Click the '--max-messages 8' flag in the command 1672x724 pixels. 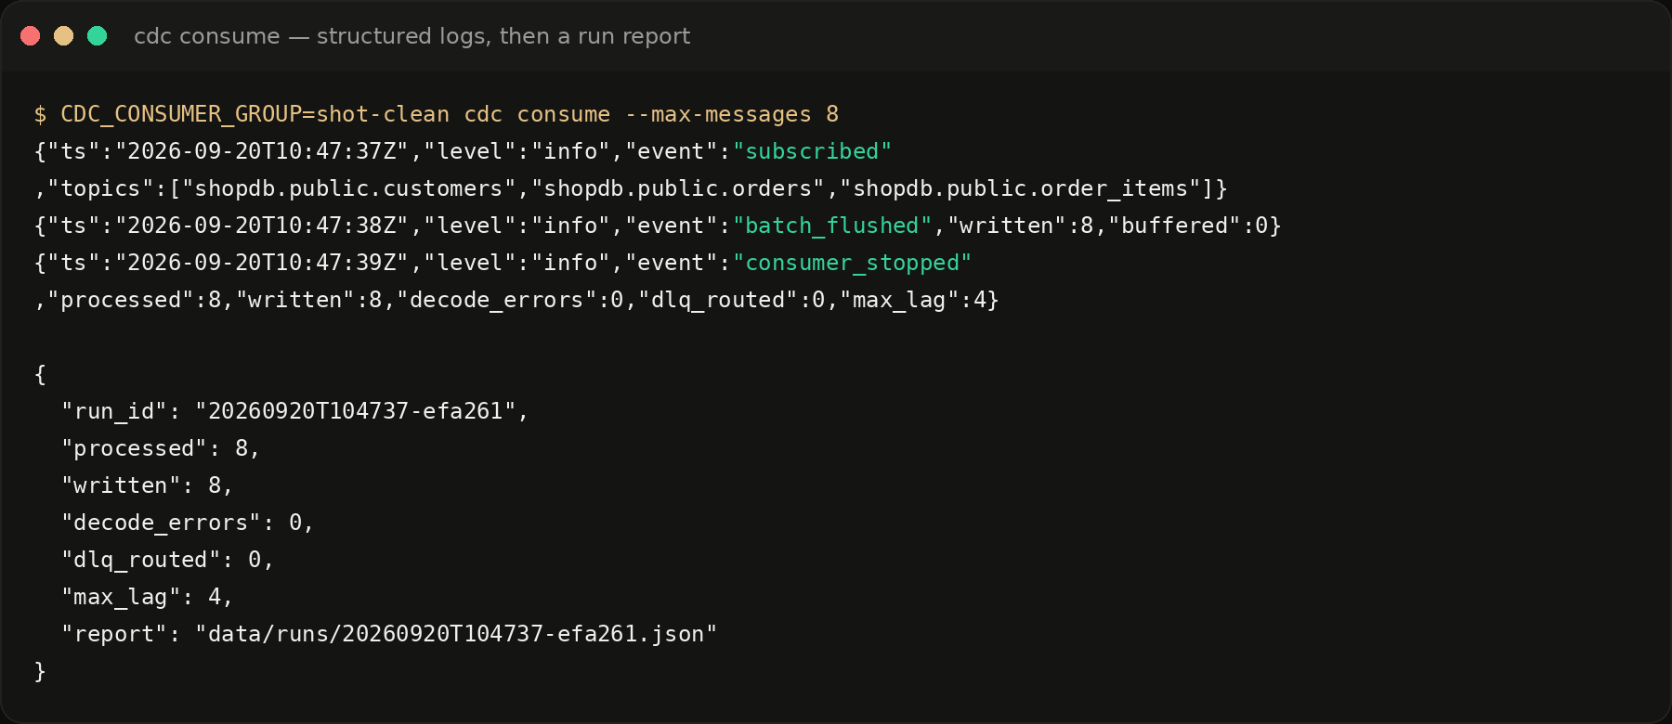pos(732,114)
